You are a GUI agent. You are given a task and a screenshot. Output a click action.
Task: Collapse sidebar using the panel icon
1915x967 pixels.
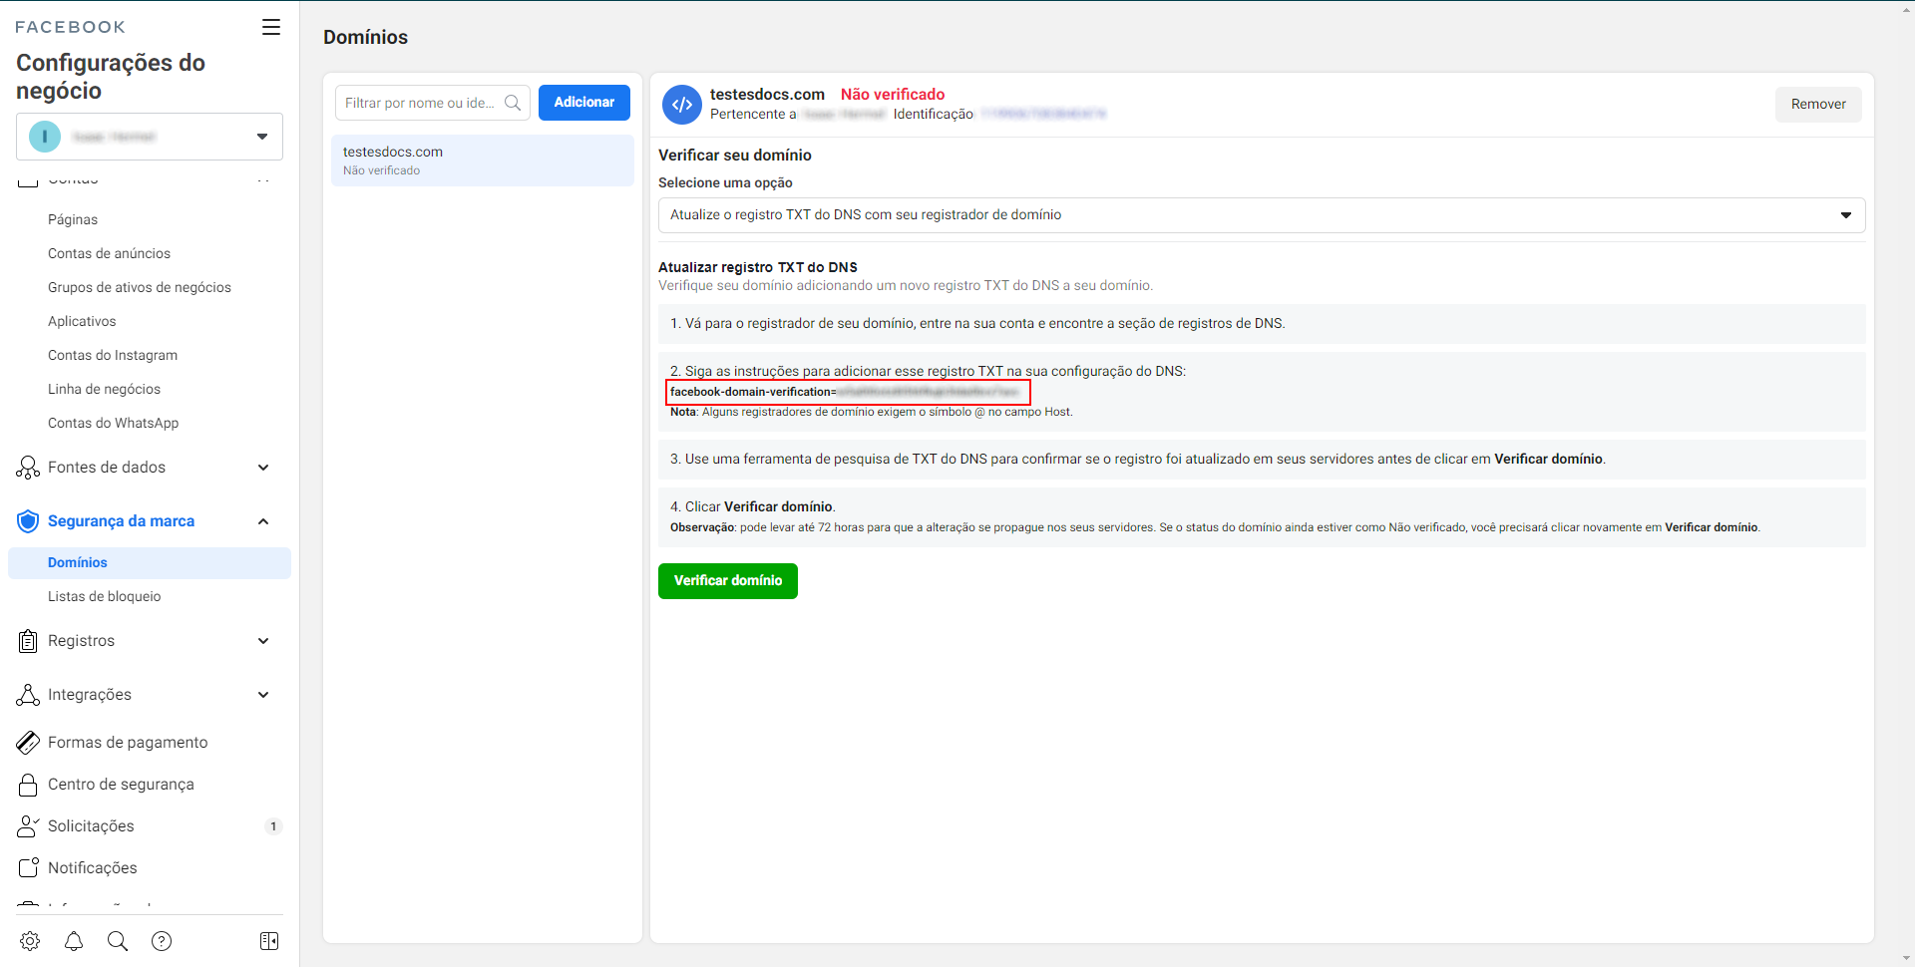269,941
